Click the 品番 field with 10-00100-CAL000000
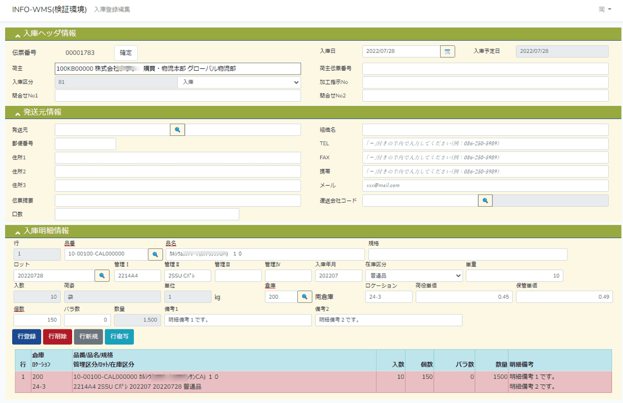The width and height of the screenshot is (623, 403). point(106,254)
